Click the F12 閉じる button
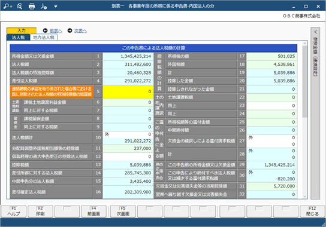The width and height of the screenshot is (326, 227). pos(312,211)
